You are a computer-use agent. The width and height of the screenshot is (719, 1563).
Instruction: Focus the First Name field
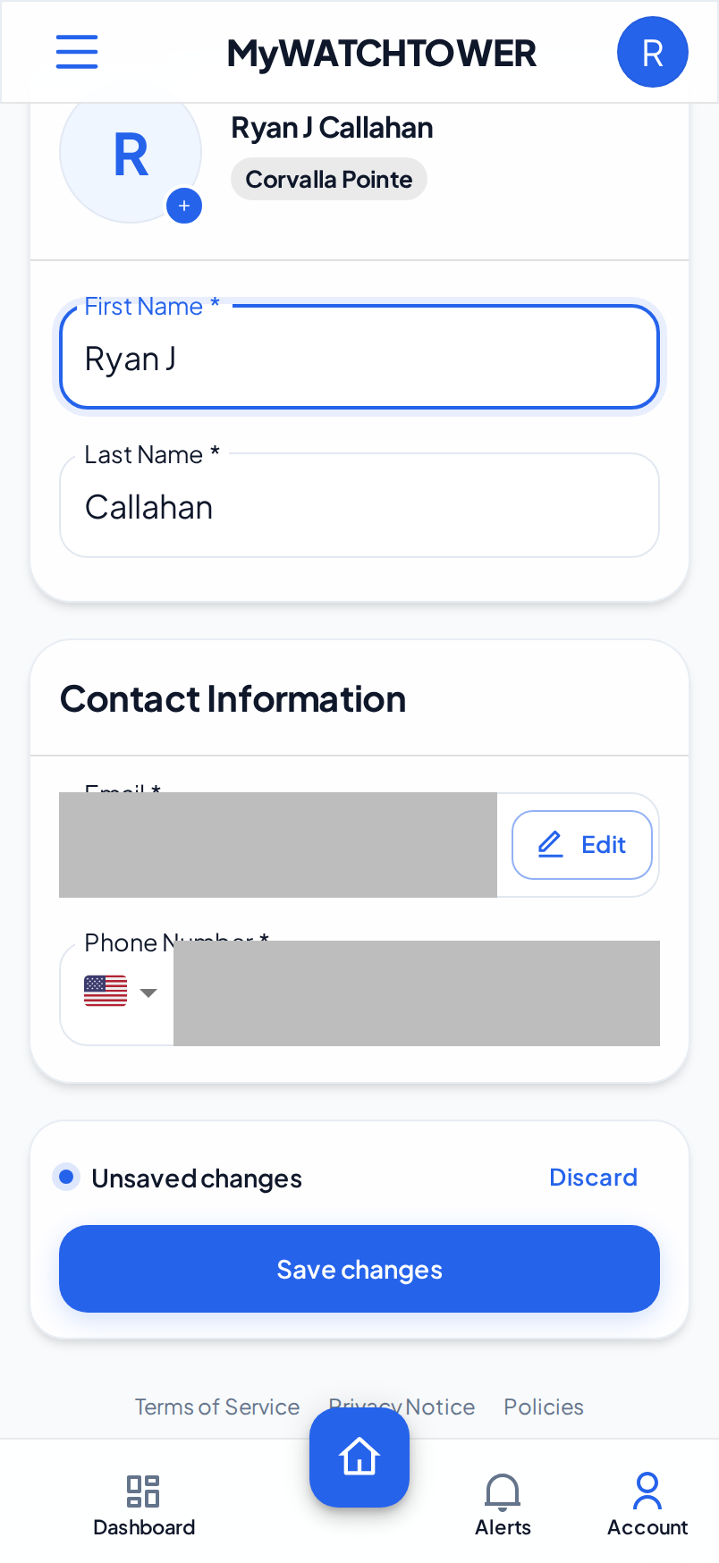point(359,358)
